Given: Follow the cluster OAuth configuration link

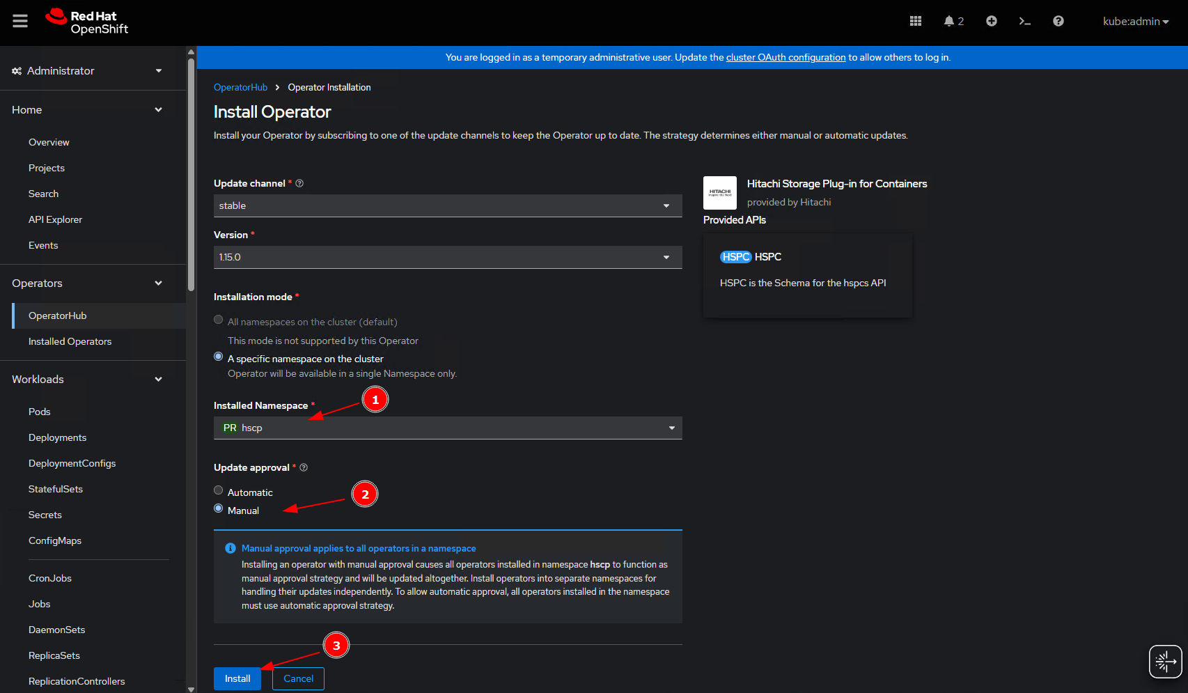Looking at the screenshot, I should [786, 57].
